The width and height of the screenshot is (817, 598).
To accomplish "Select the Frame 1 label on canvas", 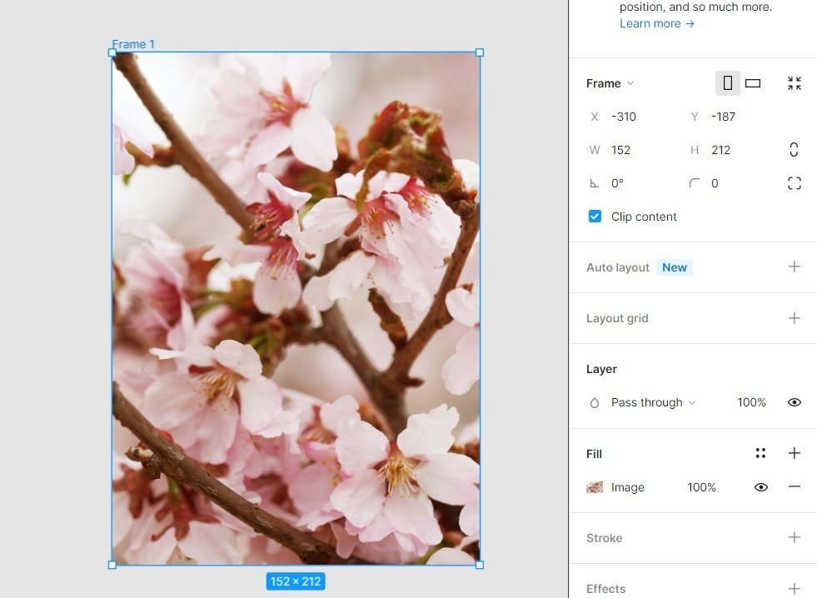I will click(133, 44).
